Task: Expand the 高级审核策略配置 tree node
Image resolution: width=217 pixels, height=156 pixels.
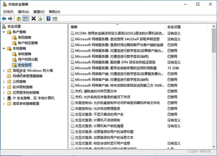Action: click(x=4, y=104)
